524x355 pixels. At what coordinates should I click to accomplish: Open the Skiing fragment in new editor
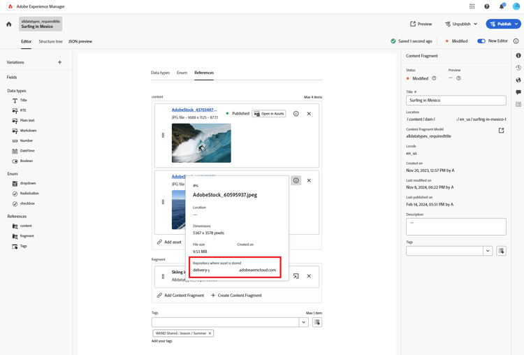pos(296,276)
